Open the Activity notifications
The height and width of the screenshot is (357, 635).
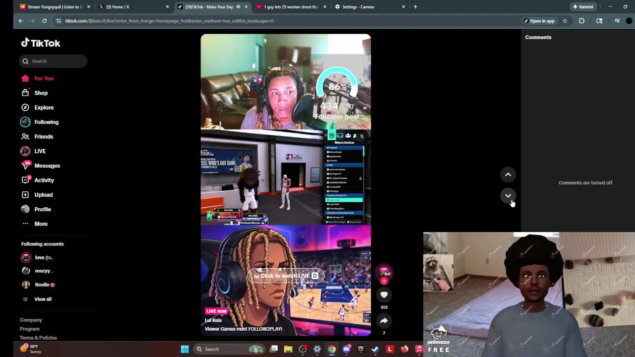click(x=38, y=180)
